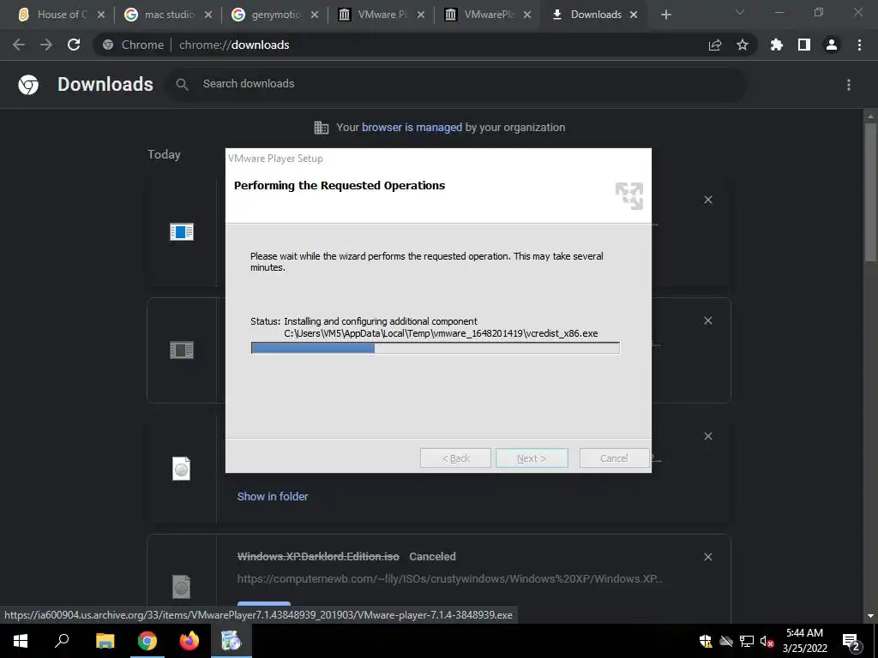The image size is (878, 658).
Task: Click Next in VMware Player Setup
Action: click(532, 458)
